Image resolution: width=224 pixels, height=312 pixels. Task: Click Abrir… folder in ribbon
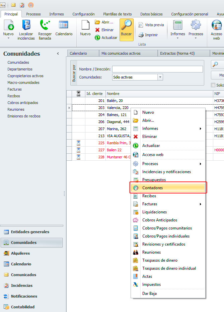click(x=104, y=22)
